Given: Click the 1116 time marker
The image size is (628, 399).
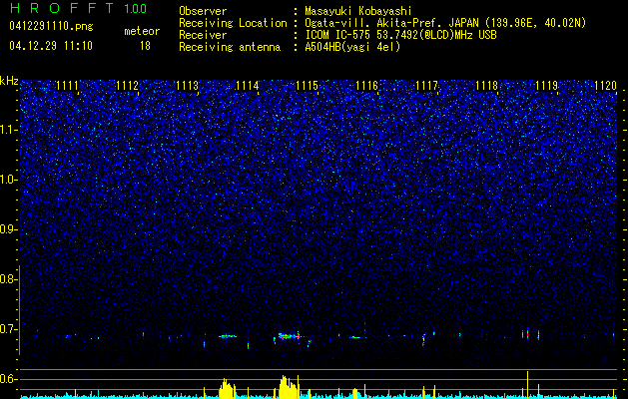Looking at the screenshot, I should (366, 85).
